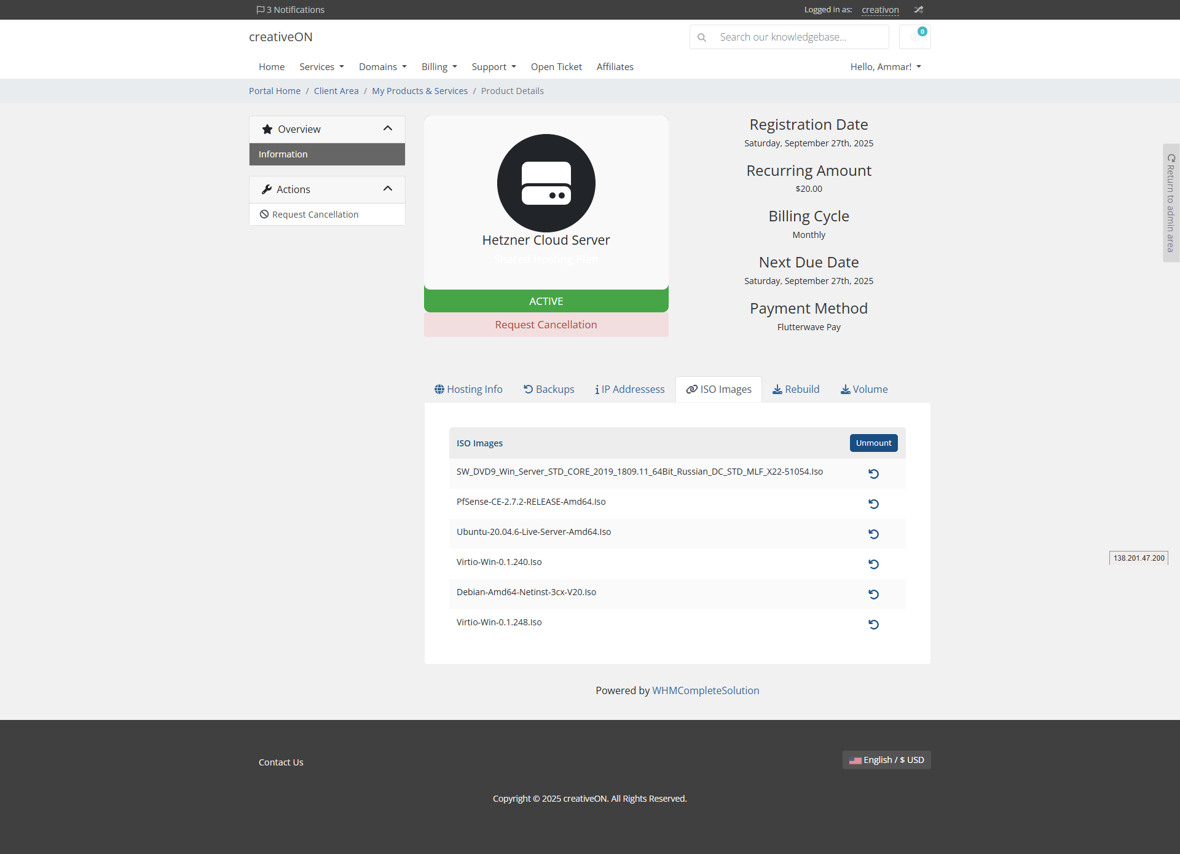1180x854 pixels.
Task: Switch to the Rebuild tab
Action: pos(796,389)
